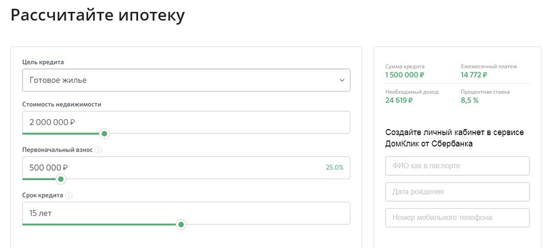Click the Первоначальный взнос slider handle
The image size is (551, 248).
[61, 179]
